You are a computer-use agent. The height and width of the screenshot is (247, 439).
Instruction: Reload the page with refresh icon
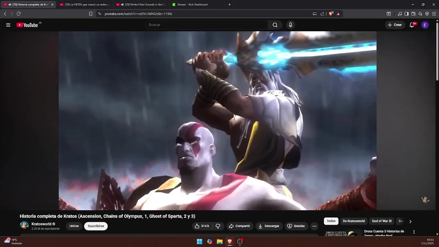pos(19,14)
